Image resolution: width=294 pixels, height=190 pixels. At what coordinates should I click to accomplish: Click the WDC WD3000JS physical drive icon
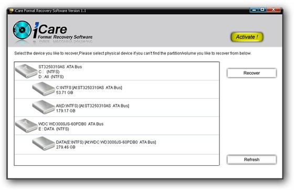pos(26,125)
